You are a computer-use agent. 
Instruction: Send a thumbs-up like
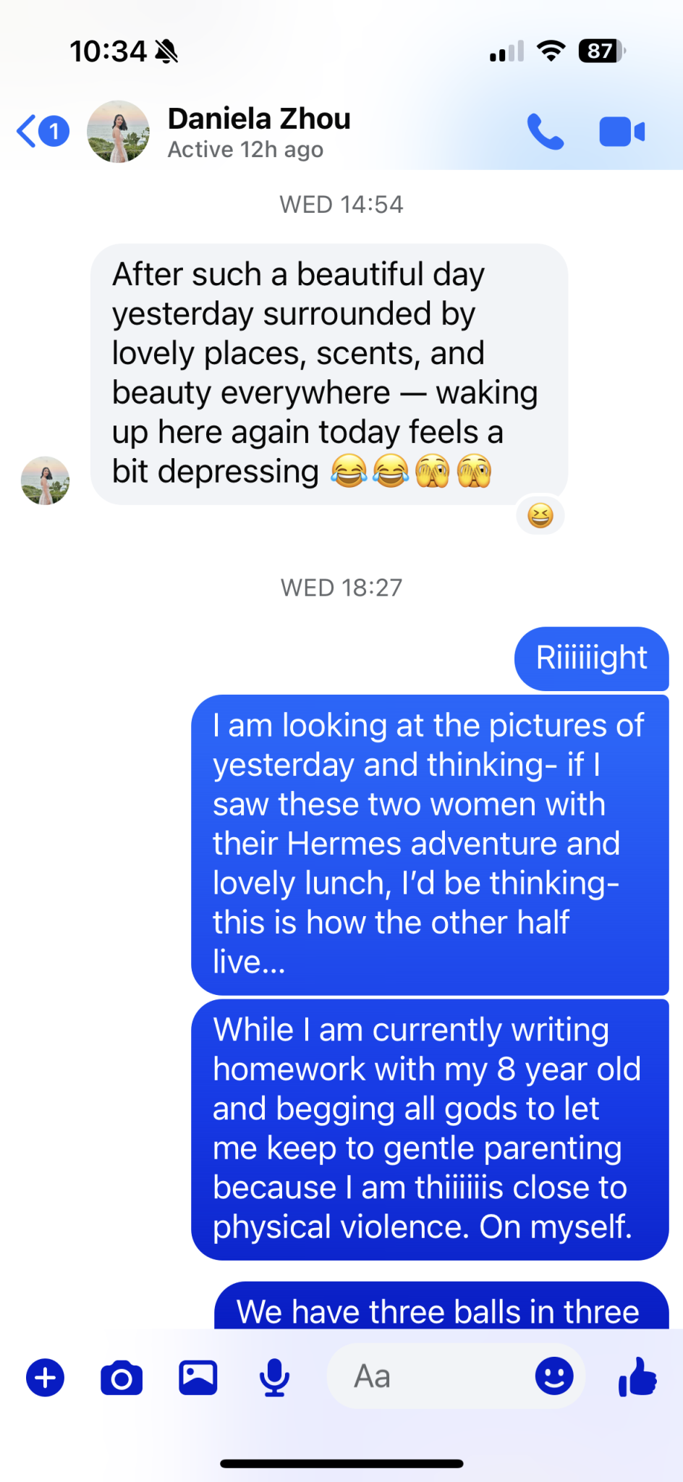pos(637,1376)
